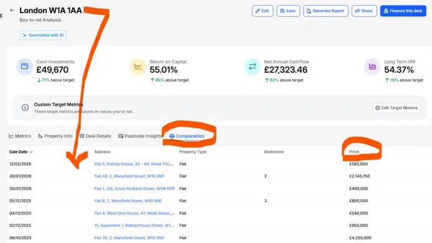Screen dimensions: 432x243
Task: Open Flat 6, 2, Mansfield Street link
Action: pyautogui.click(x=128, y=201)
